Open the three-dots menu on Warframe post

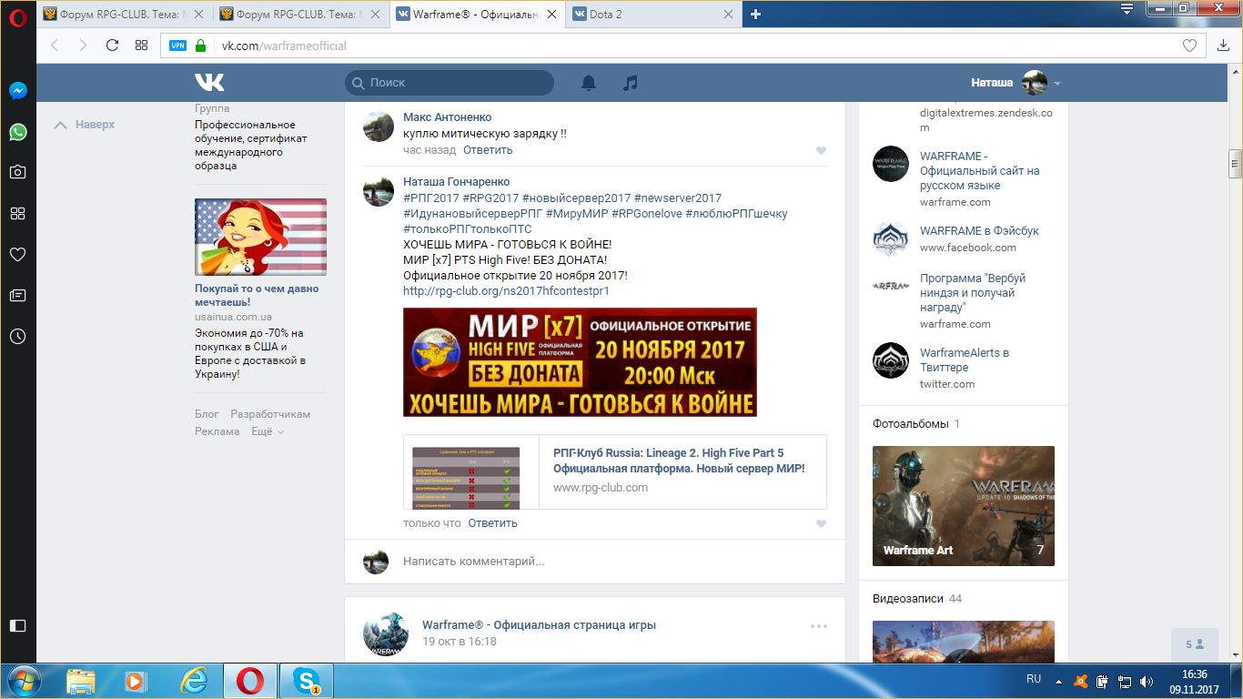(x=819, y=626)
